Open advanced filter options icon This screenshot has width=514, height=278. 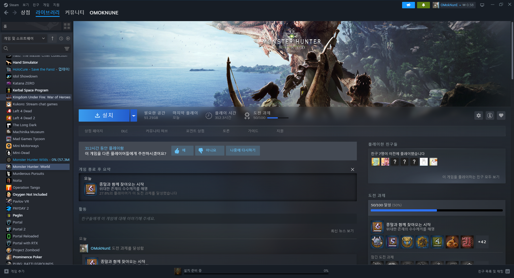pos(67,48)
